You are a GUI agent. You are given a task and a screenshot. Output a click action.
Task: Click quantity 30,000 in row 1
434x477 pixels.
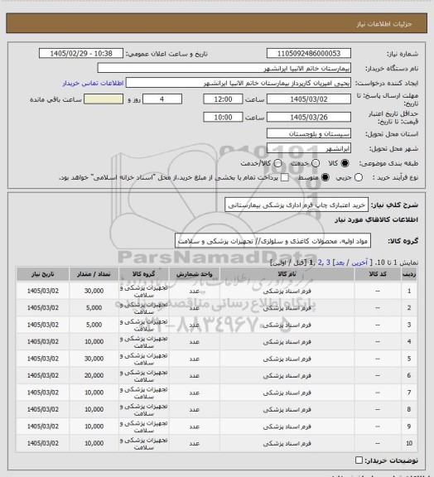point(94,291)
